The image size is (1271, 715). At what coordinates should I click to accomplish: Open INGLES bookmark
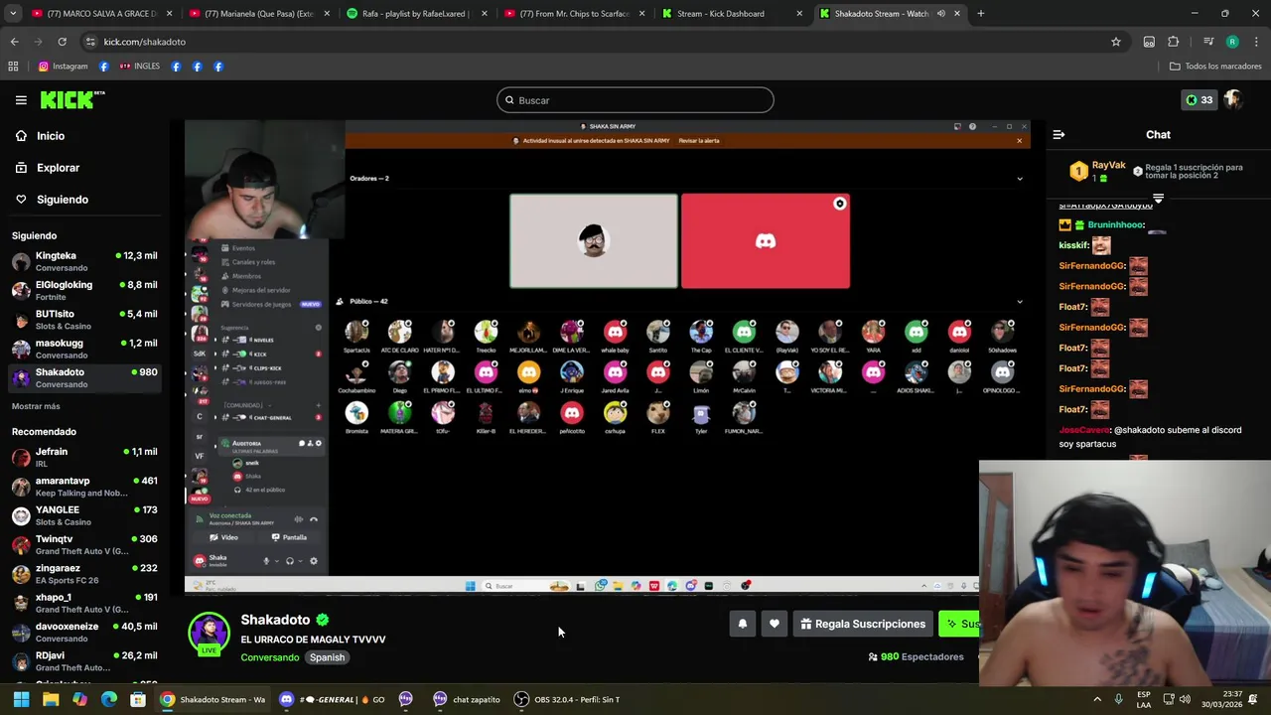click(139, 67)
